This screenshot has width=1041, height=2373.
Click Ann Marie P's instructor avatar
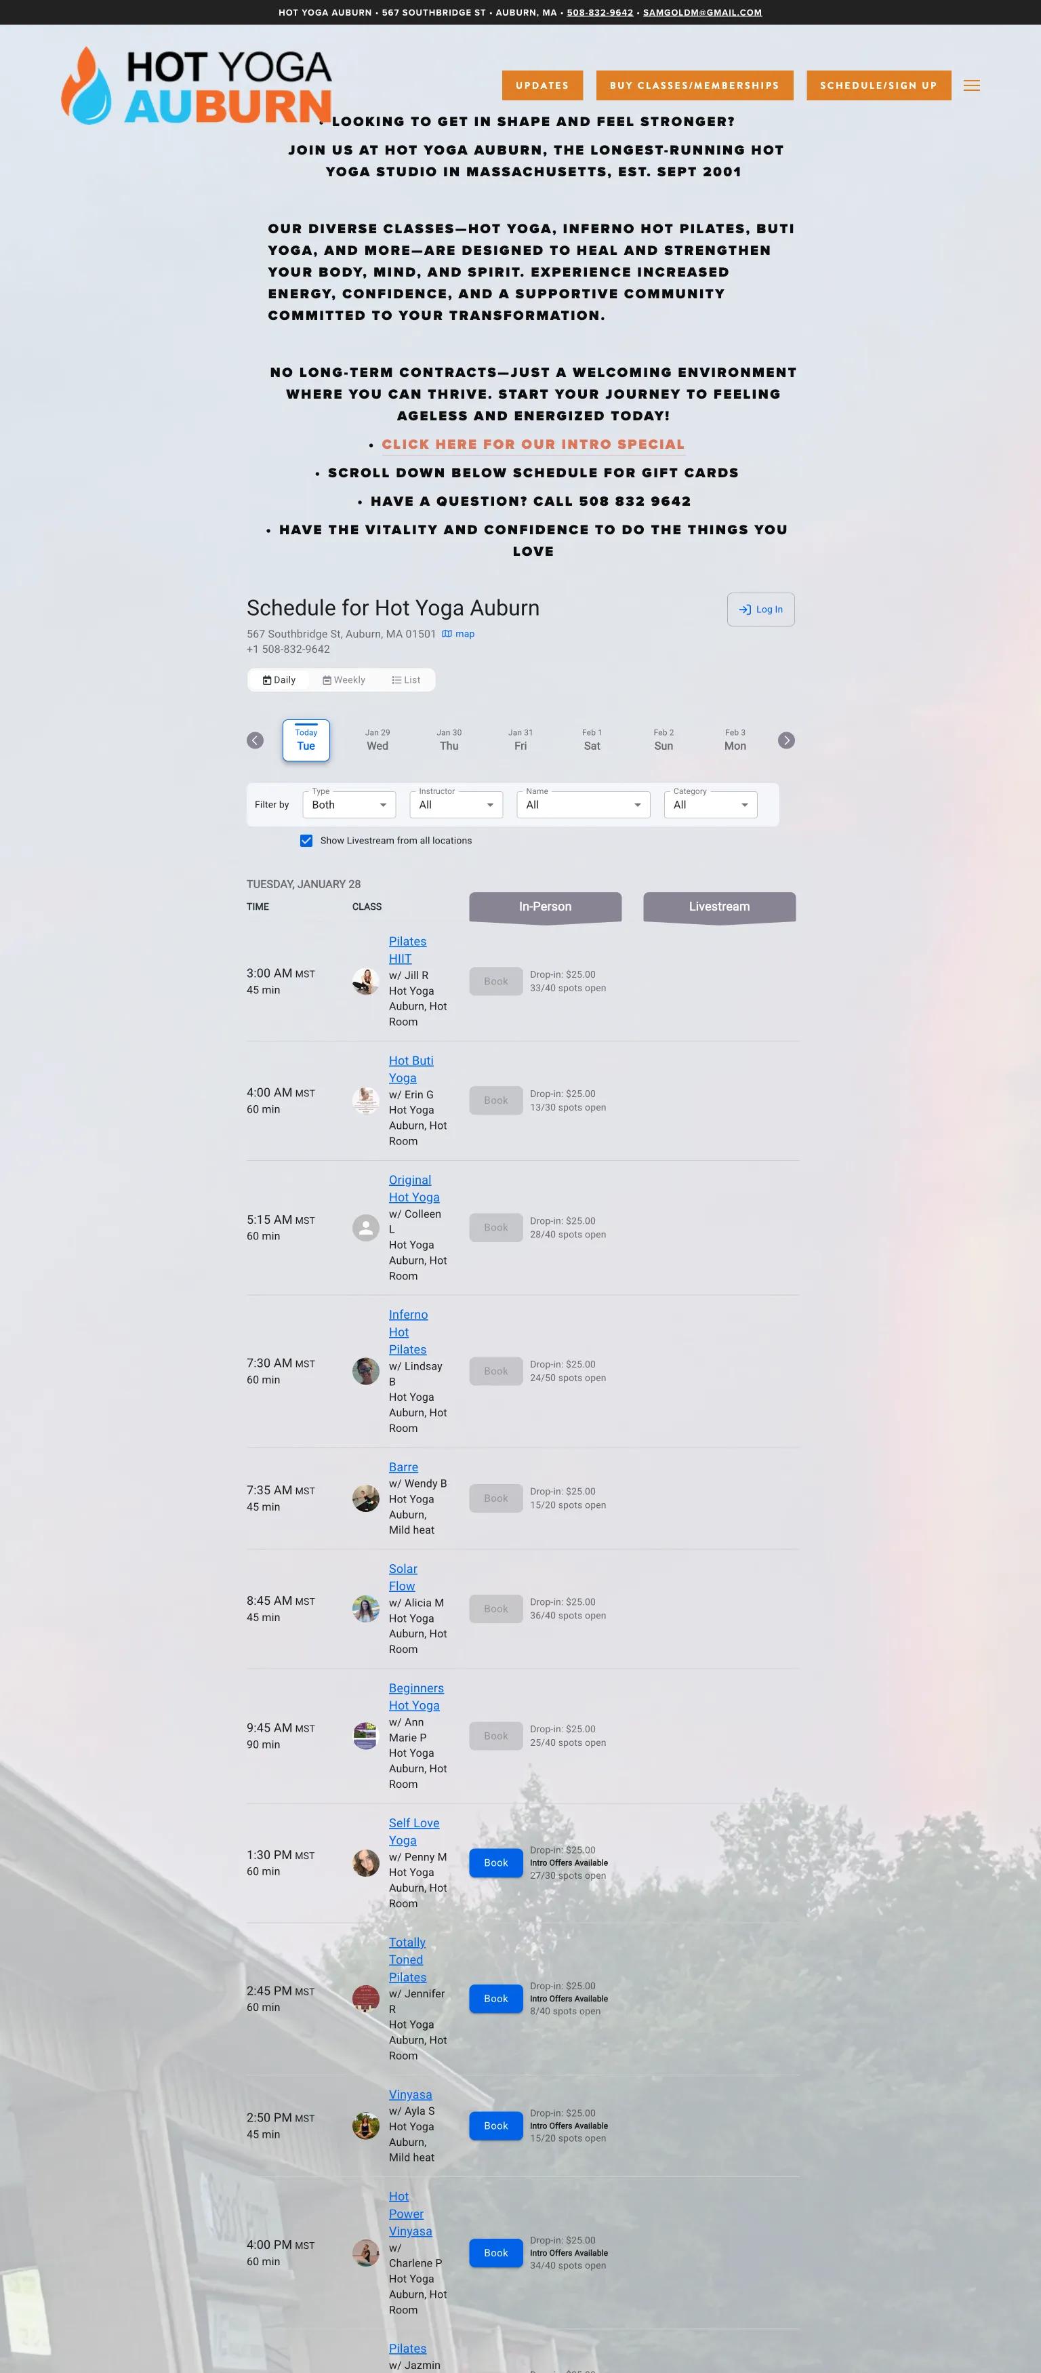366,1736
